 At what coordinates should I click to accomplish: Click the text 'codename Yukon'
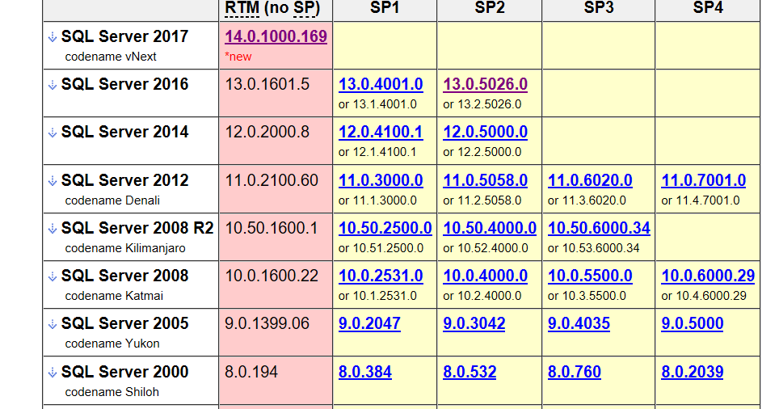pyautogui.click(x=112, y=344)
